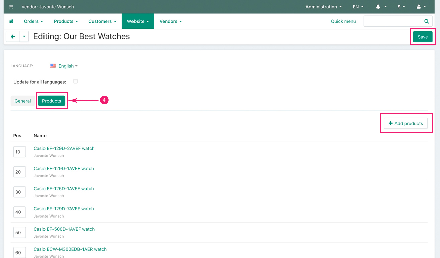Click the Name column header
Viewport: 440px width, 258px height.
[x=40, y=136]
